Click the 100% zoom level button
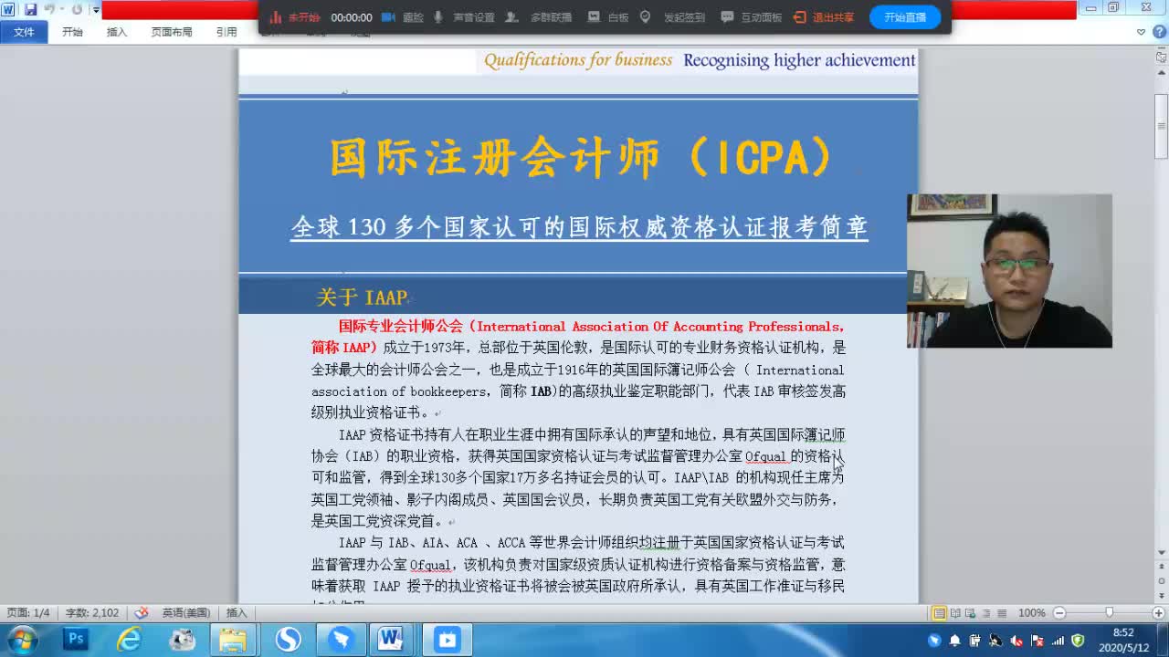This screenshot has height=657, width=1169. click(1032, 613)
